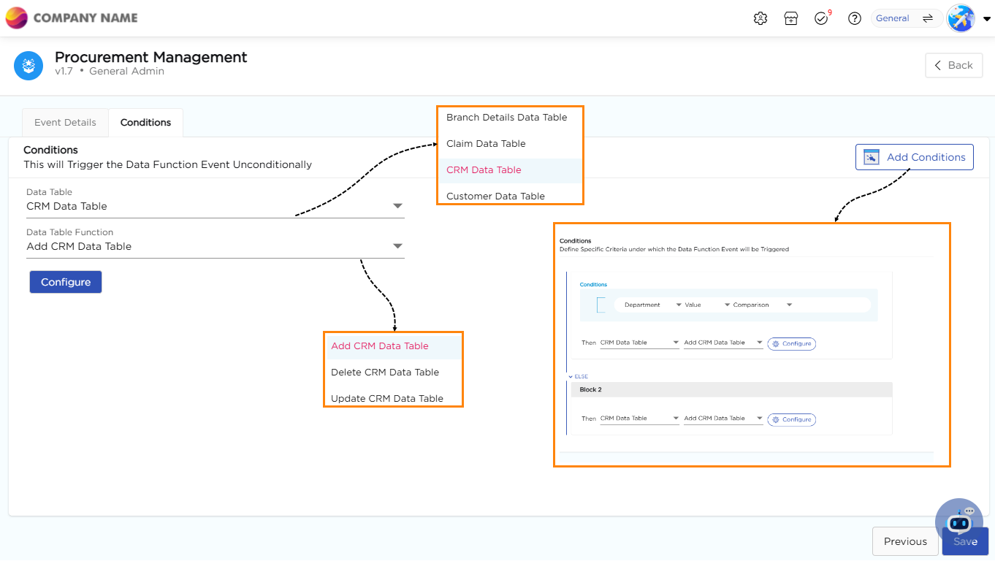Click the store/marketplace icon in header
The image size is (995, 561).
[x=791, y=19]
